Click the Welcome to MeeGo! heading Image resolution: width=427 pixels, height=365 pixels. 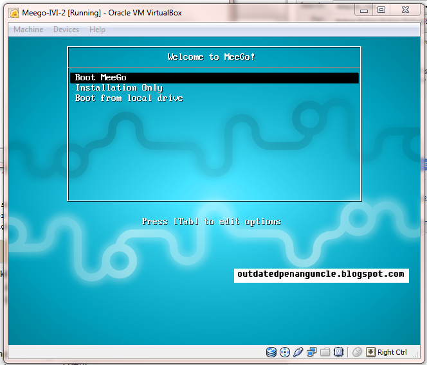pyautogui.click(x=212, y=57)
